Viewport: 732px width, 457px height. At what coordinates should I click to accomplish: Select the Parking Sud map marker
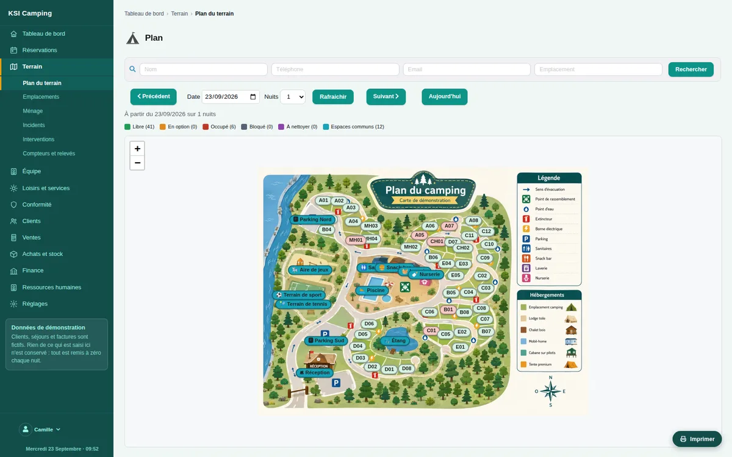[x=326, y=341]
